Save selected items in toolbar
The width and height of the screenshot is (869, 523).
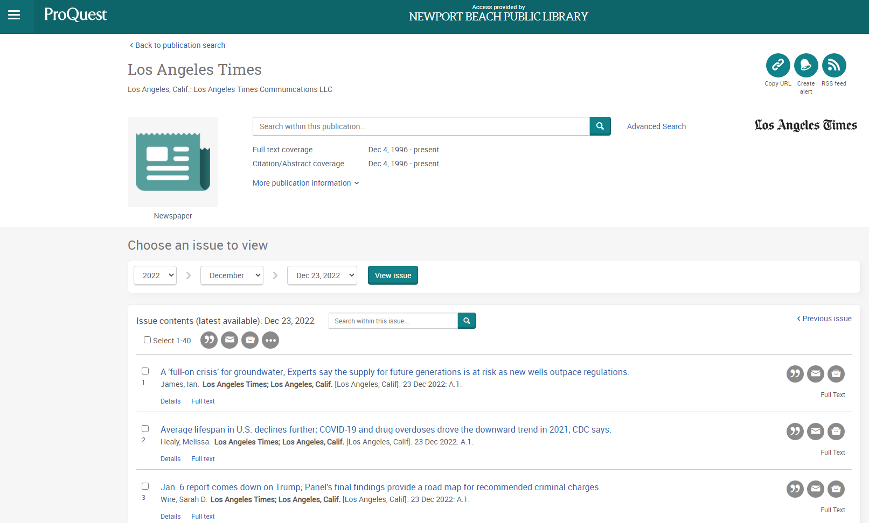coord(250,340)
